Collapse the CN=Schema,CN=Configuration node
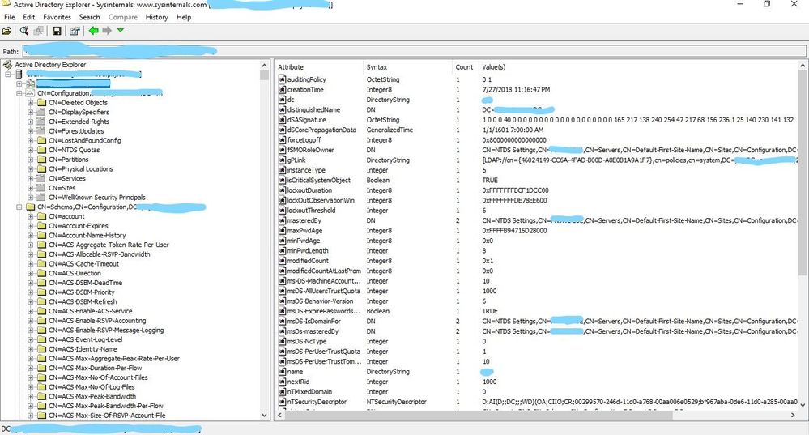The width and height of the screenshot is (809, 435). [19, 207]
